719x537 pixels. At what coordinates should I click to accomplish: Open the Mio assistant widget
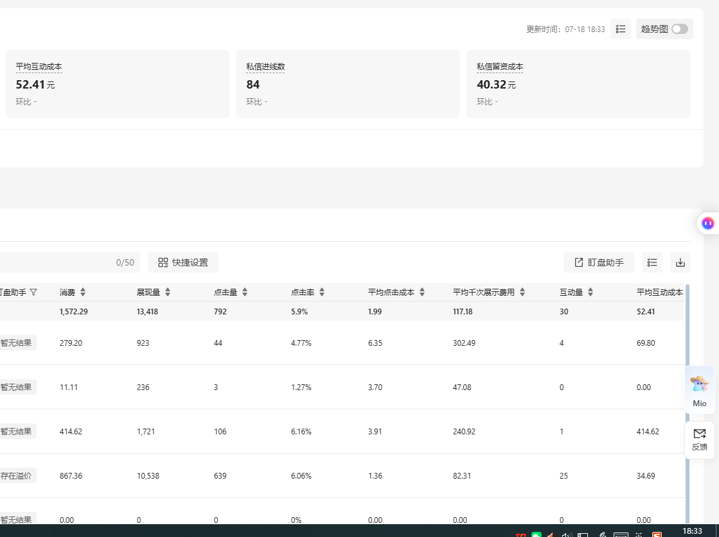coord(700,389)
